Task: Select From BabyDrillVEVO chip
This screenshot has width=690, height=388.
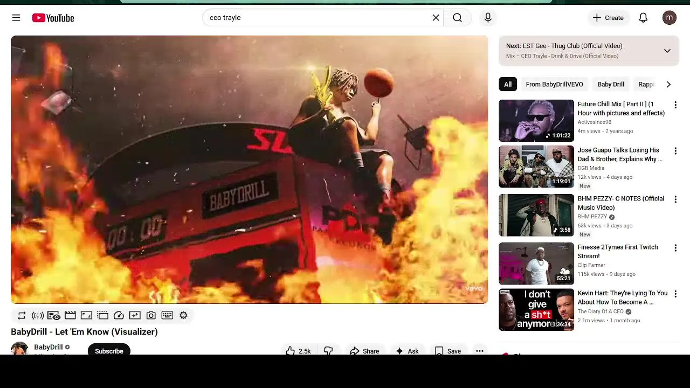Action: click(x=554, y=84)
